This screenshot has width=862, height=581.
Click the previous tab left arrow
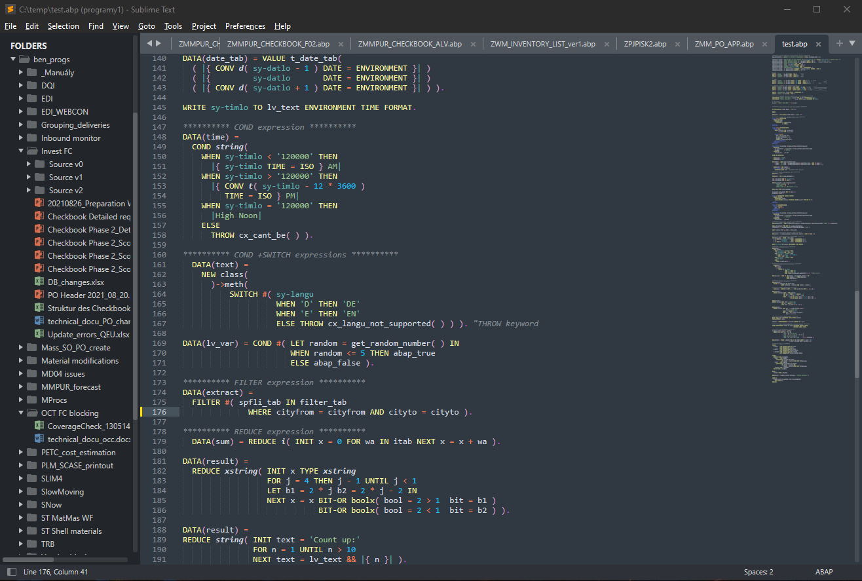pos(149,43)
